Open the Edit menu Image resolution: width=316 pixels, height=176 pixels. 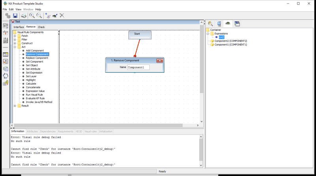(x=11, y=9)
